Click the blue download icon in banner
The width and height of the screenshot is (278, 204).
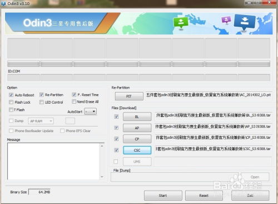[245, 22]
